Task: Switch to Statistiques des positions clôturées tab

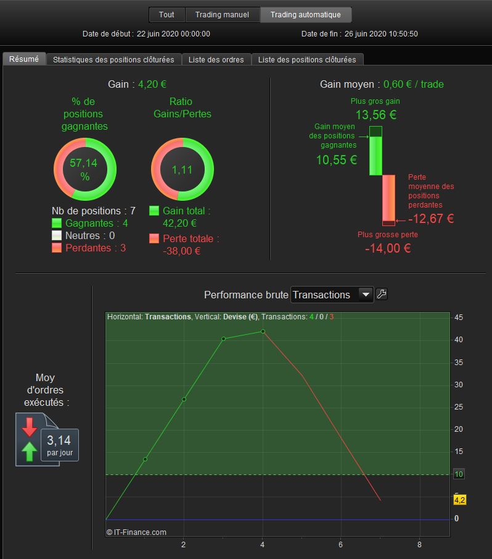Action: [x=113, y=59]
